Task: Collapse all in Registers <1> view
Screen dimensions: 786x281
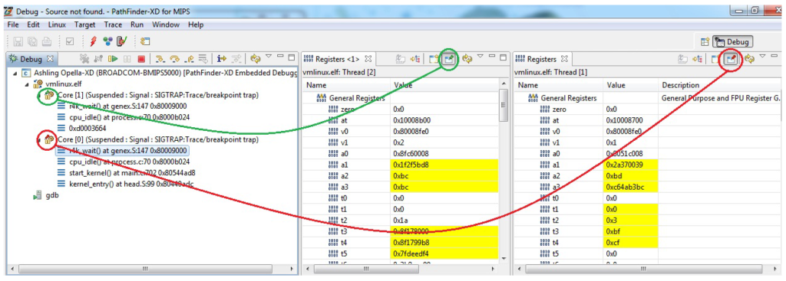Action: (x=414, y=58)
